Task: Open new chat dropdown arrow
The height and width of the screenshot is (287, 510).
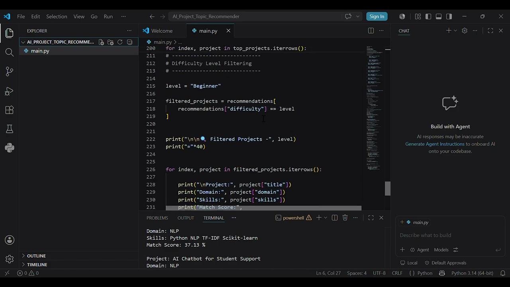Action: [455, 31]
